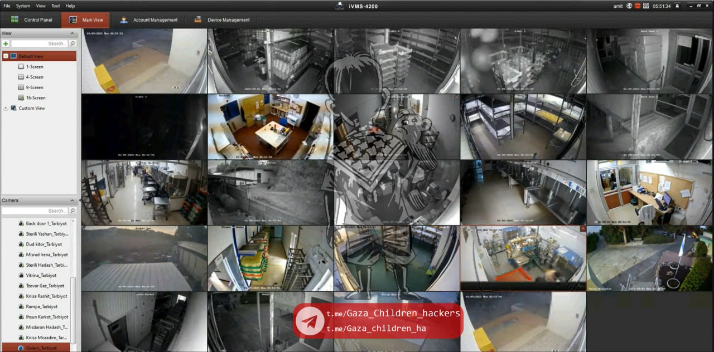This screenshot has width=714, height=352.
Task: Select the 4-Screen layout icon
Action: [x=21, y=77]
